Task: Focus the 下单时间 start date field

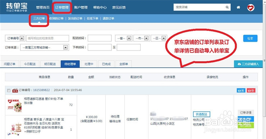Action: 100,47
